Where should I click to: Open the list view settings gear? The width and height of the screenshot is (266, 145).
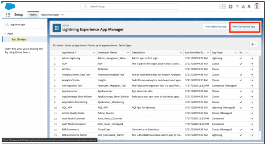click(x=253, y=44)
